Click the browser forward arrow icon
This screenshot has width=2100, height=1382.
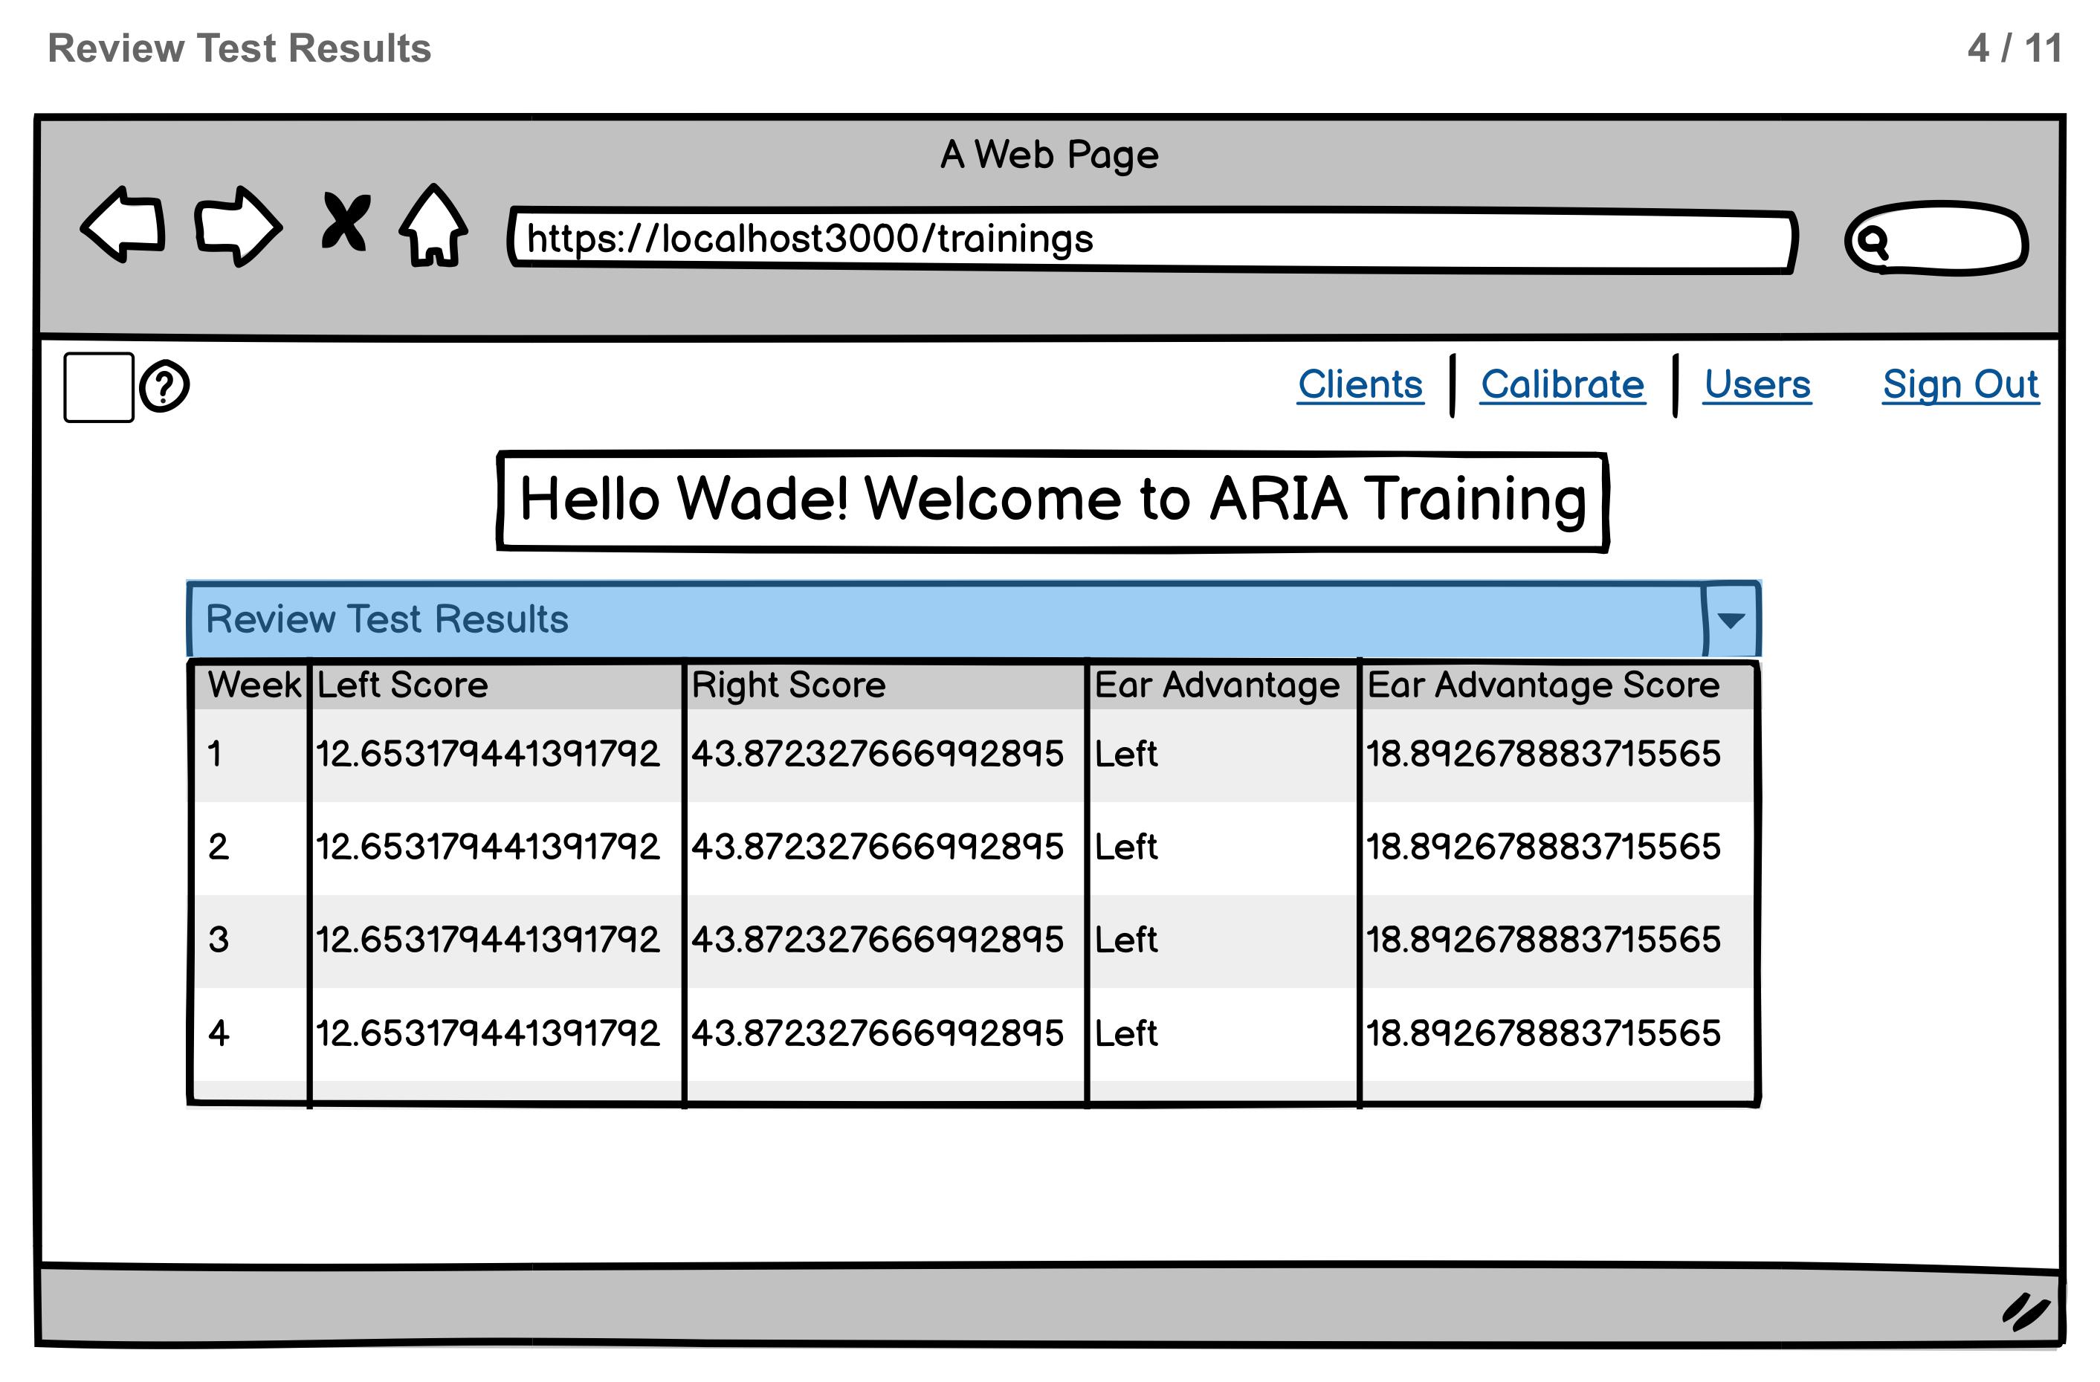(237, 226)
